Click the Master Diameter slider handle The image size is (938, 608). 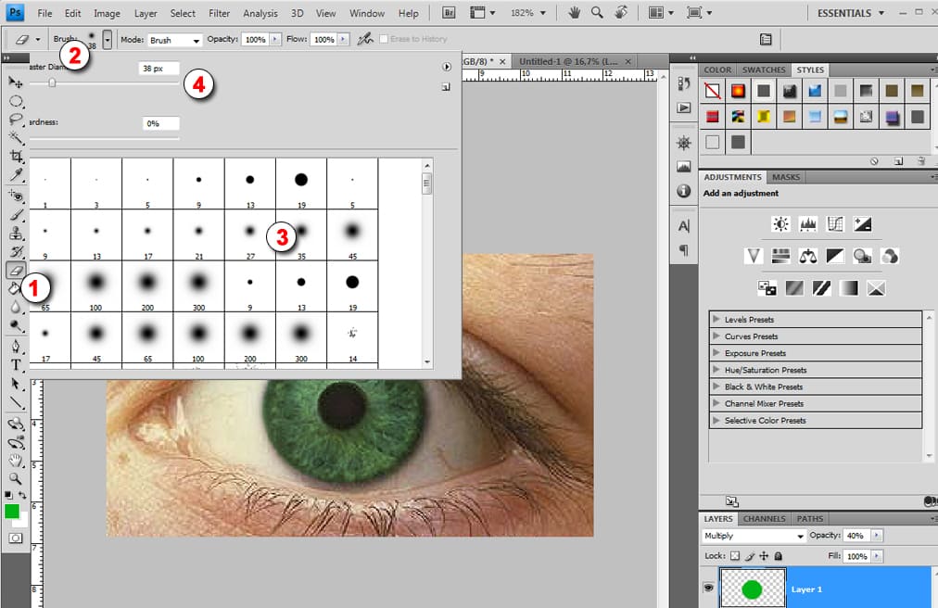coord(52,82)
